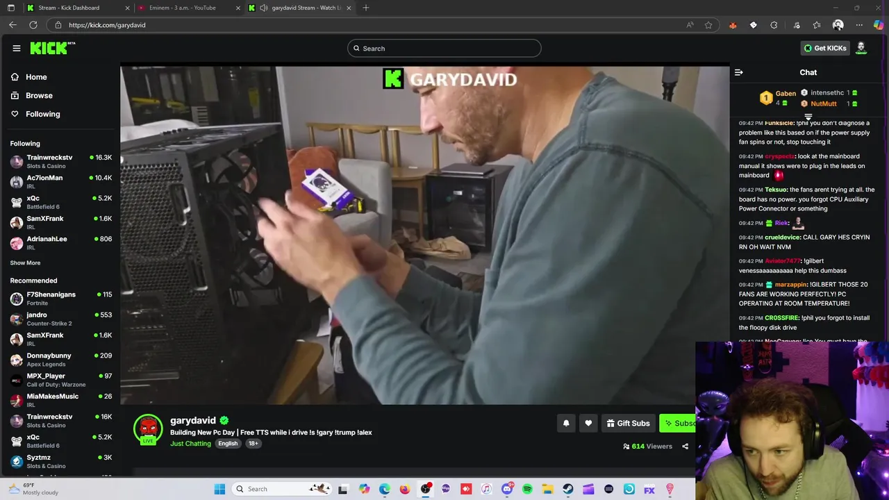This screenshot has height=500, width=889.
Task: Click the garydavid channel name
Action: click(193, 420)
